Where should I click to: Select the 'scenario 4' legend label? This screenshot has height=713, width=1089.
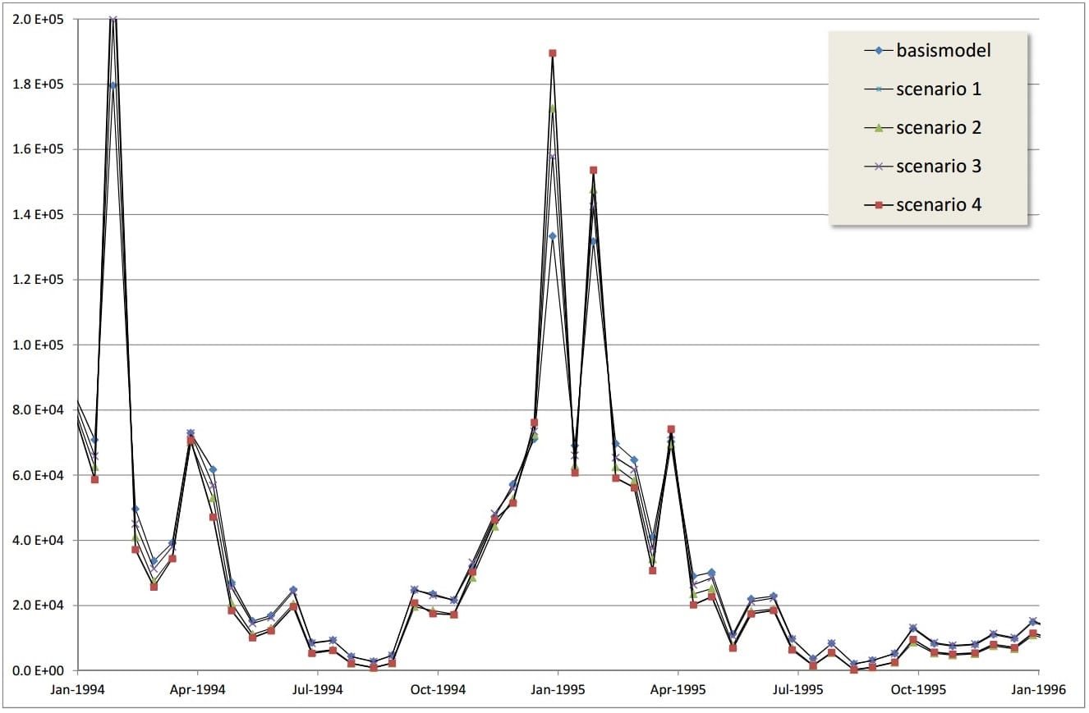click(939, 205)
